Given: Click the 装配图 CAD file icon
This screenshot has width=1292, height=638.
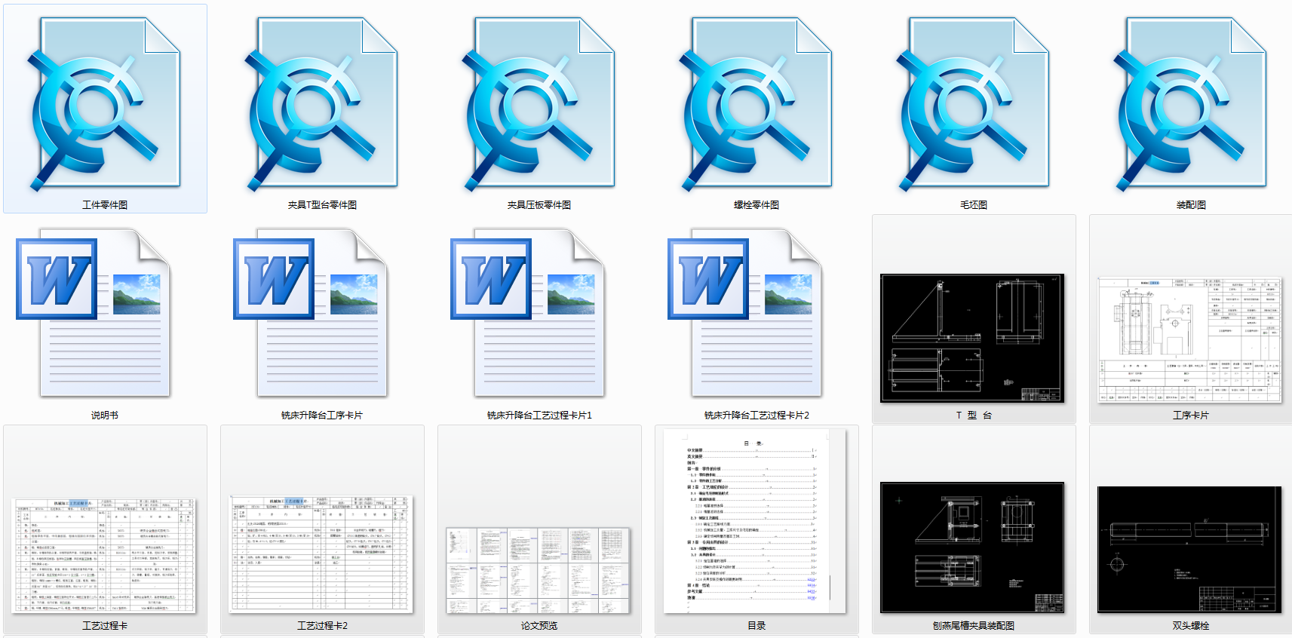Looking at the screenshot, I should [x=1191, y=104].
